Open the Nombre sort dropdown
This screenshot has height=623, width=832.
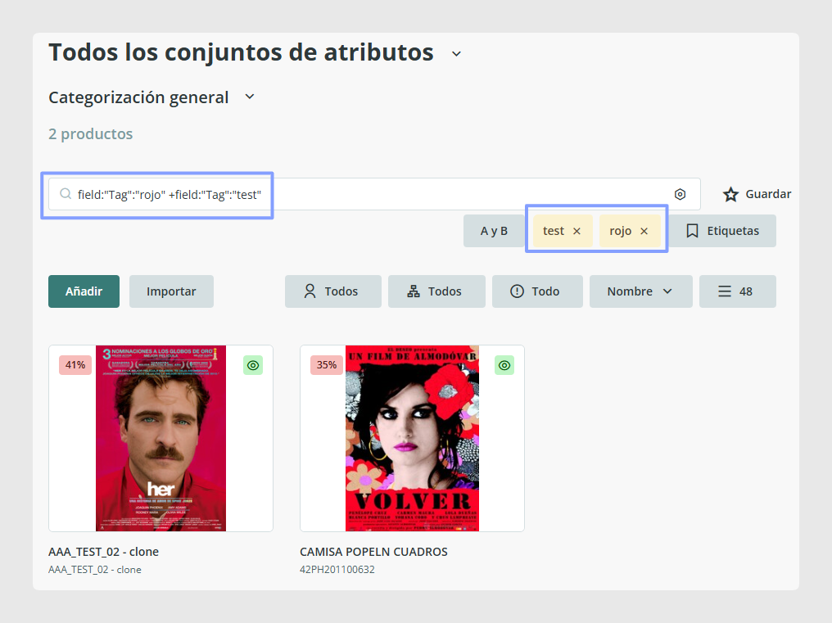(640, 291)
